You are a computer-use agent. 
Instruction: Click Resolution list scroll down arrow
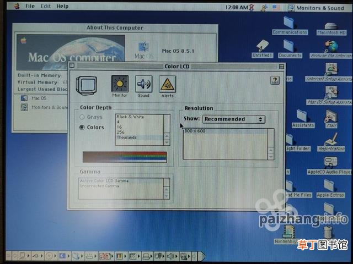271,157
